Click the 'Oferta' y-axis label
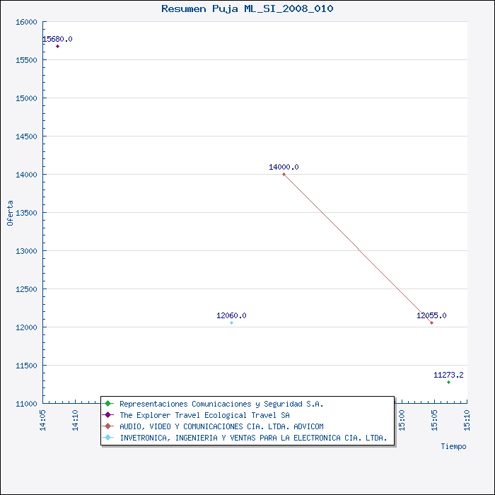Image resolution: width=495 pixels, height=495 pixels. click(10, 213)
